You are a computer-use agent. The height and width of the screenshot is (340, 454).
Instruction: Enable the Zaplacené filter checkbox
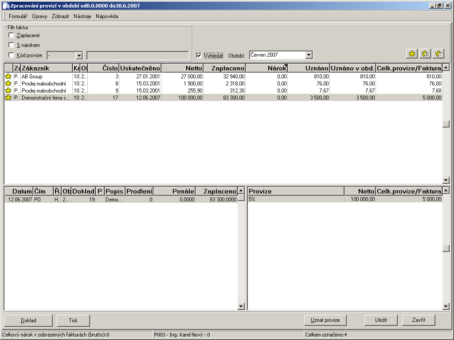(11, 35)
